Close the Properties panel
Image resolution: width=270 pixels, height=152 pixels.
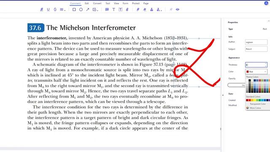pyautogui.click(x=269, y=21)
